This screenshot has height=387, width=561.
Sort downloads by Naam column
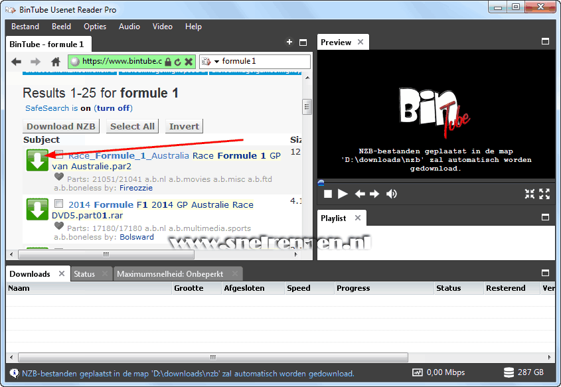[89, 288]
